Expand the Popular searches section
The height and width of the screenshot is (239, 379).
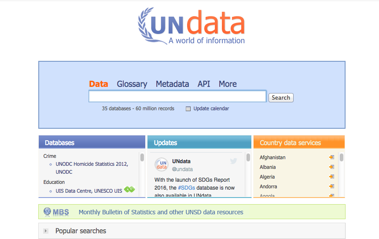(x=46, y=231)
